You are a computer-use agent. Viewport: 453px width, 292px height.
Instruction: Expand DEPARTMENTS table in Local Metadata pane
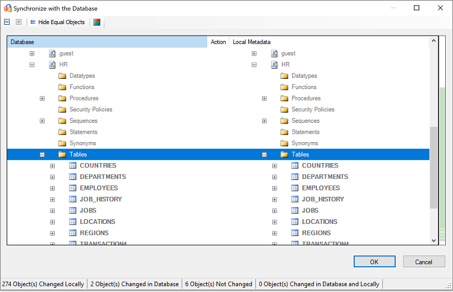click(275, 177)
